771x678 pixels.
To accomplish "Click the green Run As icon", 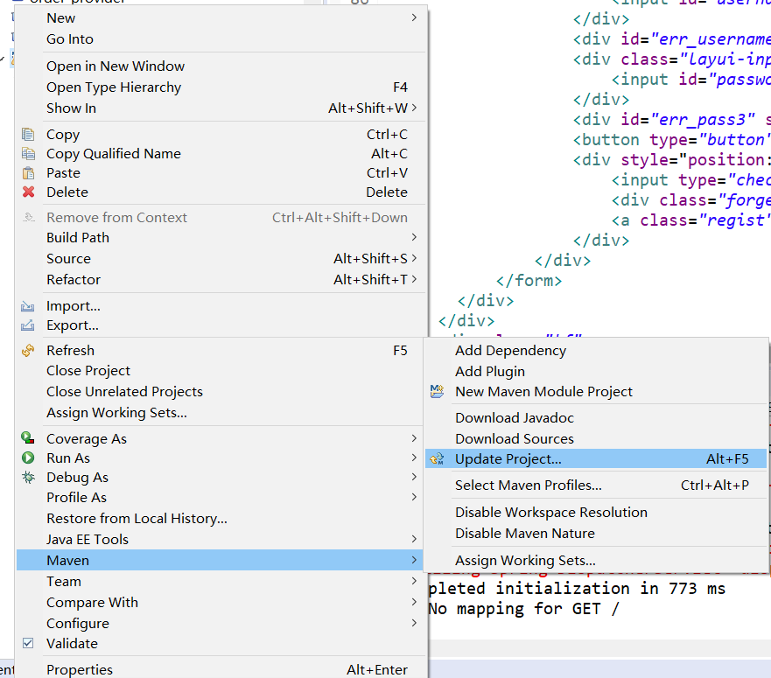I will (29, 458).
